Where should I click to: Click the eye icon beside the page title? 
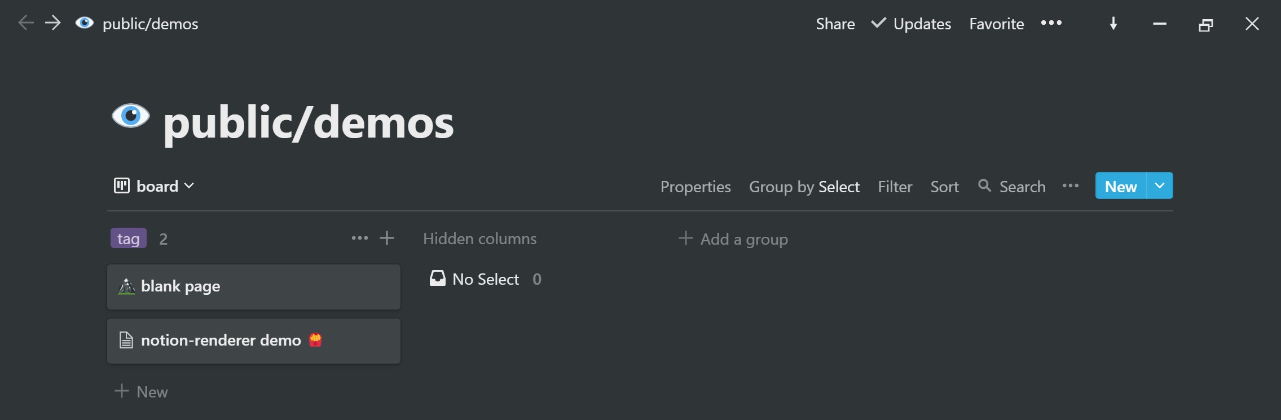coord(131,116)
